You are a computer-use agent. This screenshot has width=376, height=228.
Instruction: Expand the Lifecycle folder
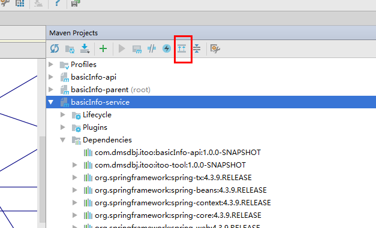coord(63,114)
